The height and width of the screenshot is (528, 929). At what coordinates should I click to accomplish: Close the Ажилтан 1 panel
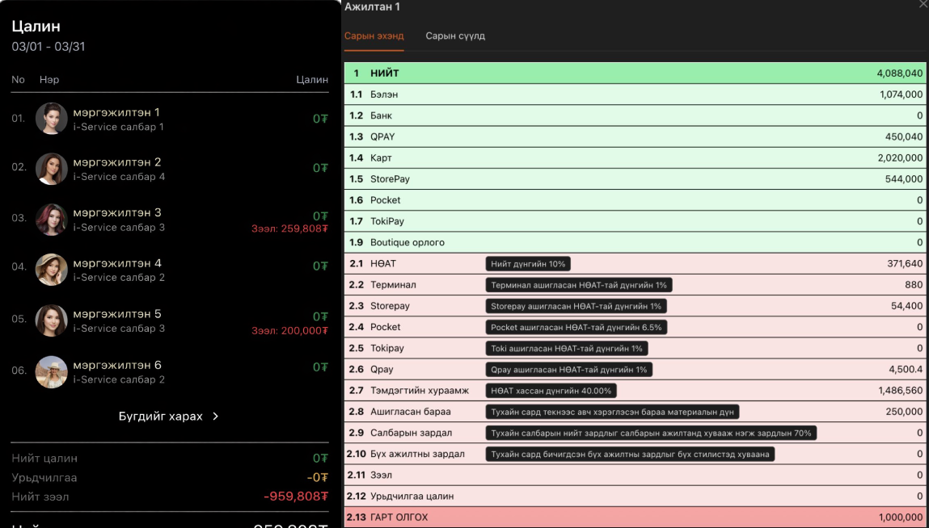point(923,5)
